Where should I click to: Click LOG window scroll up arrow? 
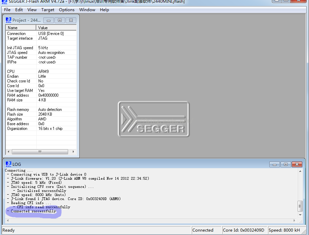pos(300,171)
